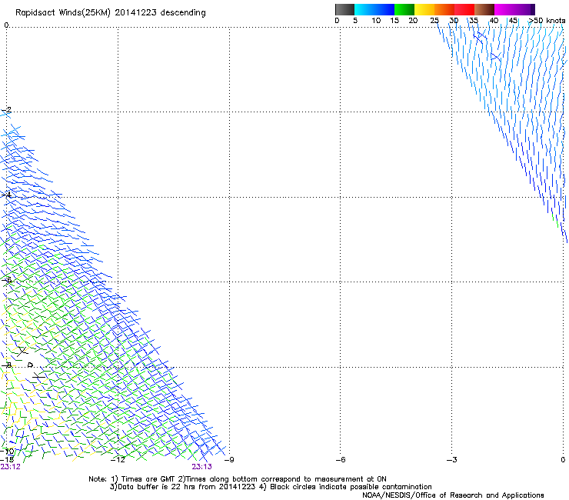
Task: Click the "15" label under the color bar
Action: [394, 21]
